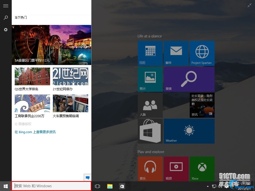The height and width of the screenshot is (191, 255).
Task: Open Task View from the taskbar
Action: pos(97,186)
